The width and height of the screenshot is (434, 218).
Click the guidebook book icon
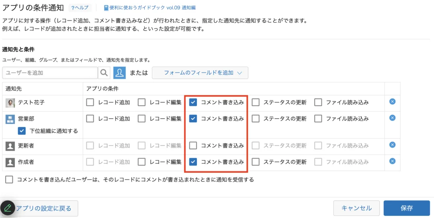pos(106,8)
